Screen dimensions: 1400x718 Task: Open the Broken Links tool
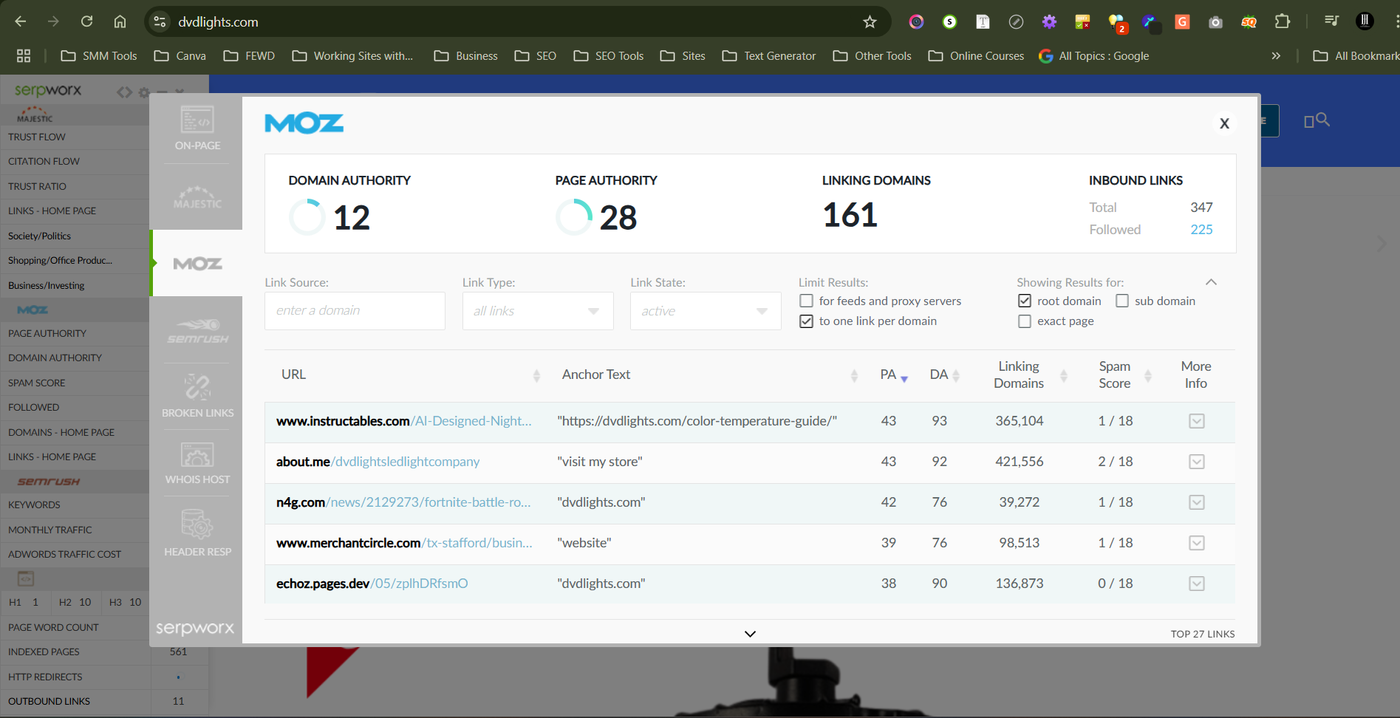[197, 395]
